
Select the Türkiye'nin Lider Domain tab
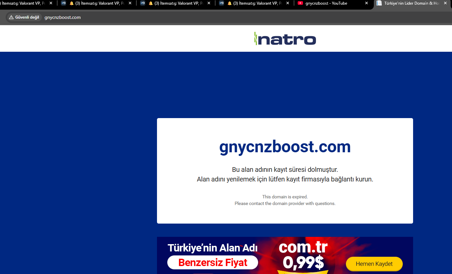[412, 3]
